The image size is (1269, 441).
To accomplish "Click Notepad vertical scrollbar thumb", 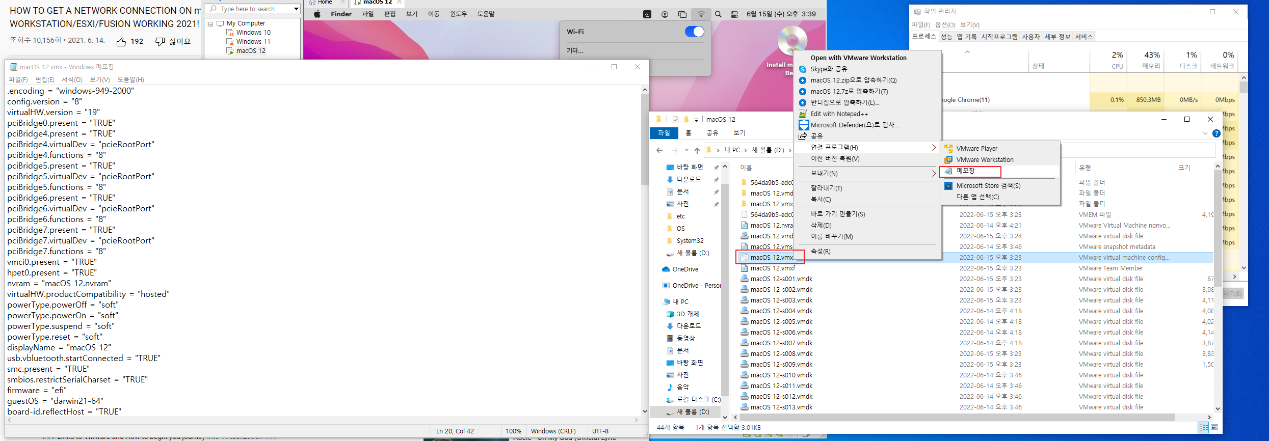I will tap(645, 139).
